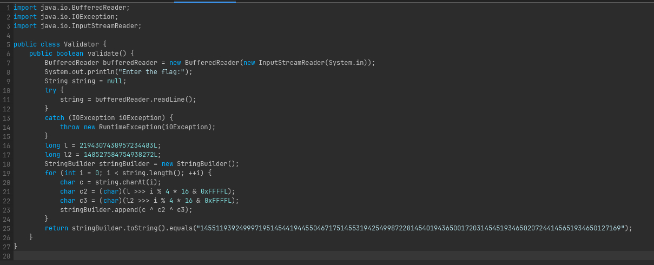Click the throw keyword

pyautogui.click(x=70, y=127)
